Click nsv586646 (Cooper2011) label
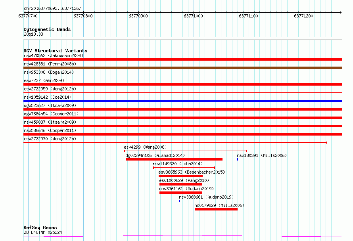Viewport: 353px width, 241px height. click(50, 130)
